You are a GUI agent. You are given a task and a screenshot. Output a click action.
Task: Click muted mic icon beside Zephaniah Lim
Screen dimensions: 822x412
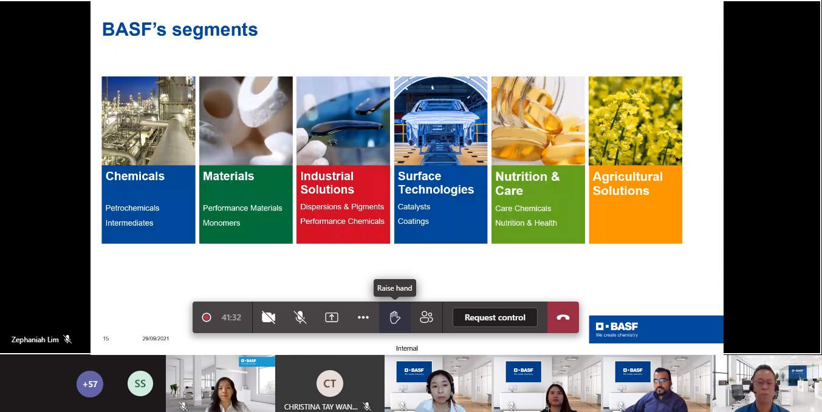coord(67,339)
